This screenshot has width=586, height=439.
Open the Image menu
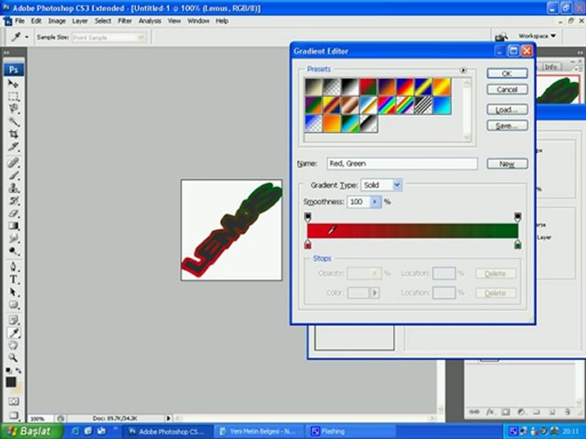57,21
